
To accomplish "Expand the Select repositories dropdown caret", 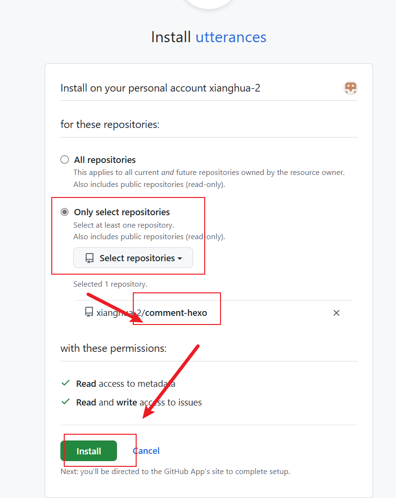I will pyautogui.click(x=180, y=258).
